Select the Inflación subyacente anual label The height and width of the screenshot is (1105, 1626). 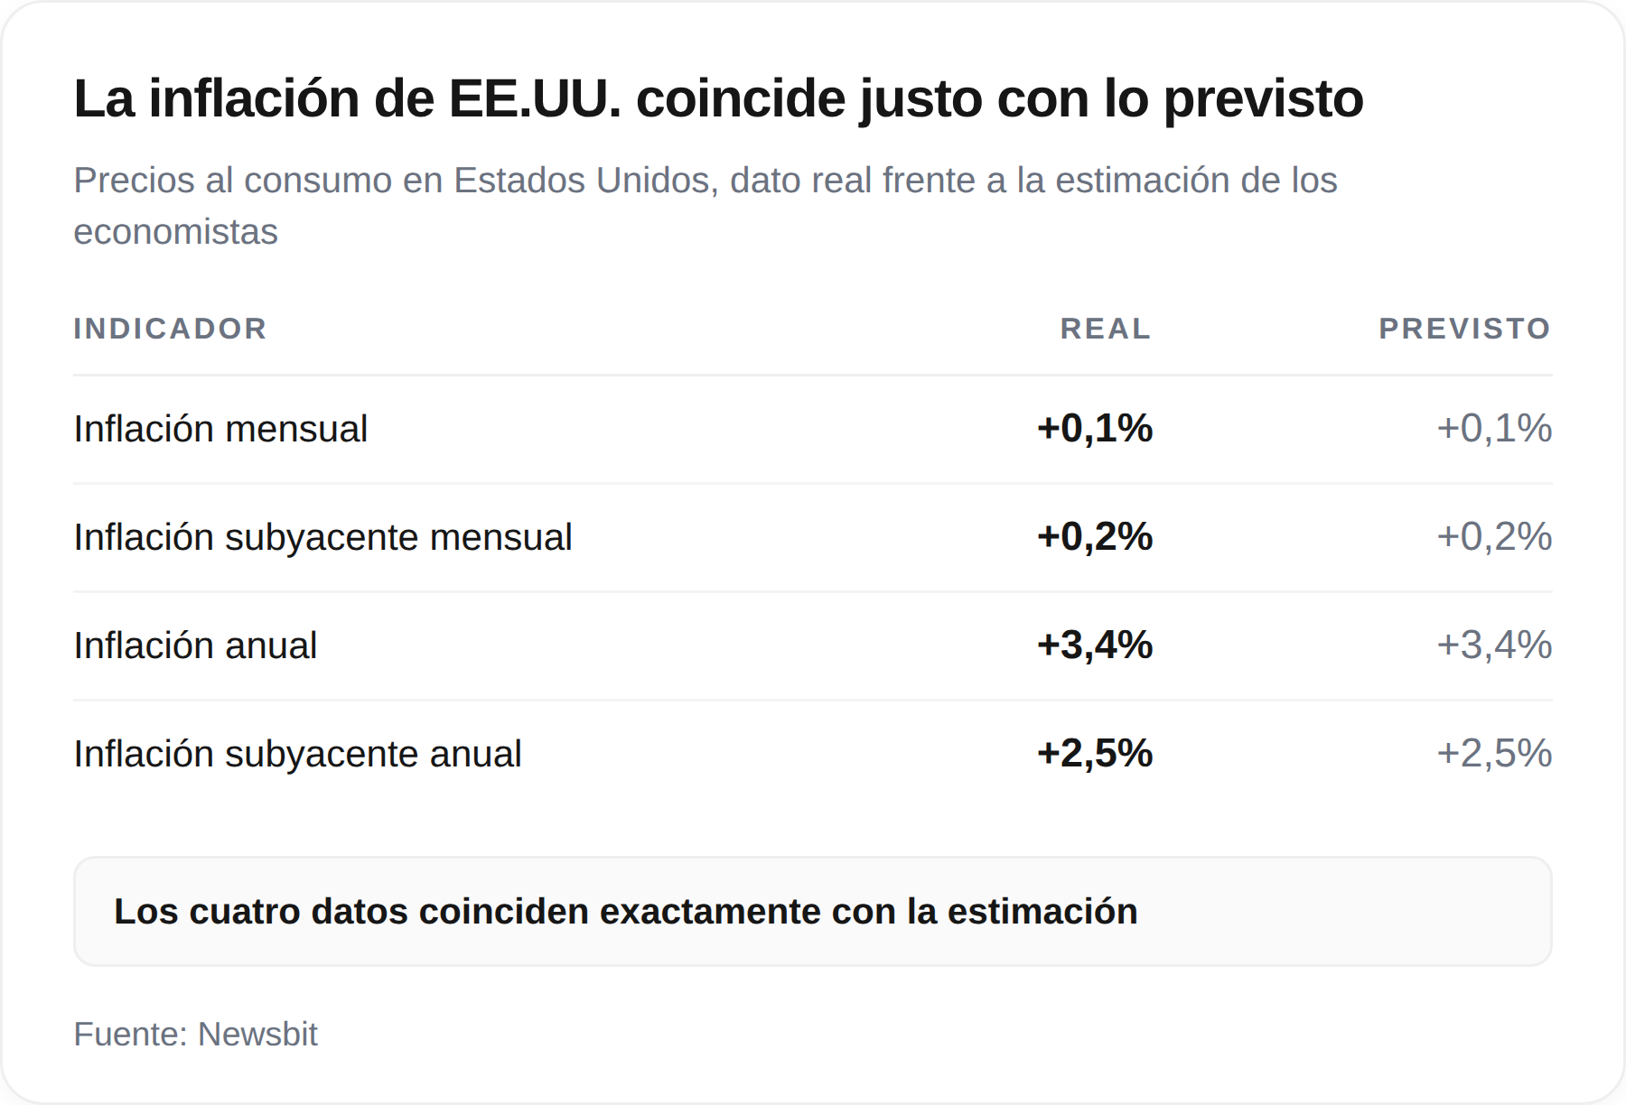(x=297, y=754)
